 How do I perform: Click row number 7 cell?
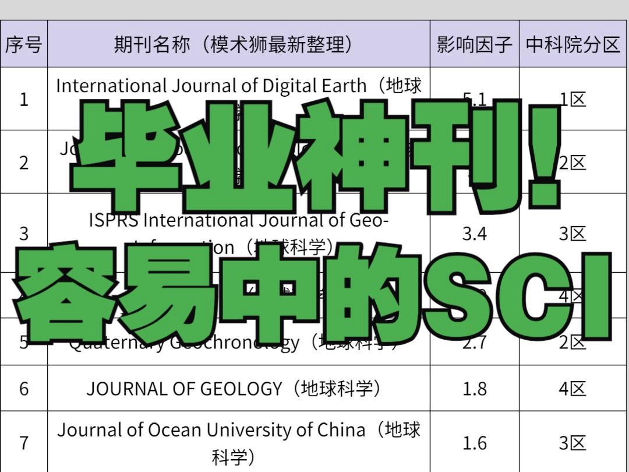24,442
